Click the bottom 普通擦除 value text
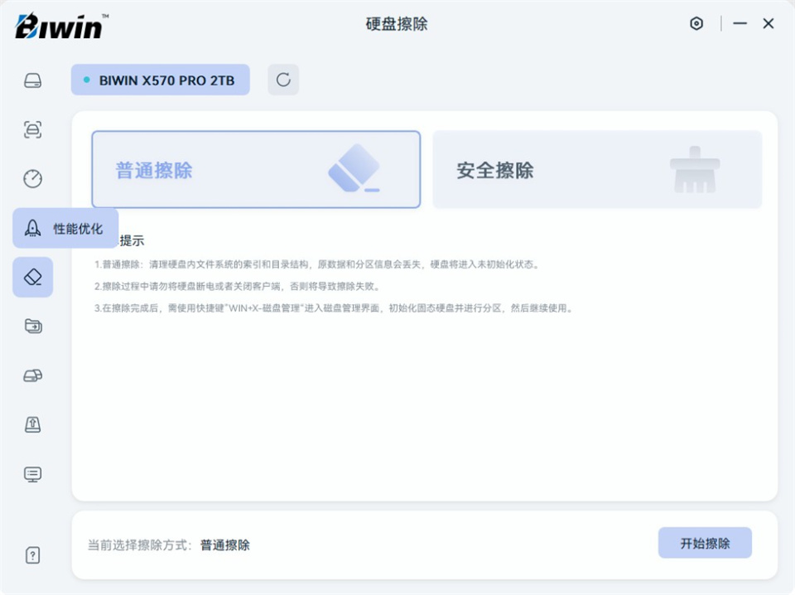 [x=225, y=545]
